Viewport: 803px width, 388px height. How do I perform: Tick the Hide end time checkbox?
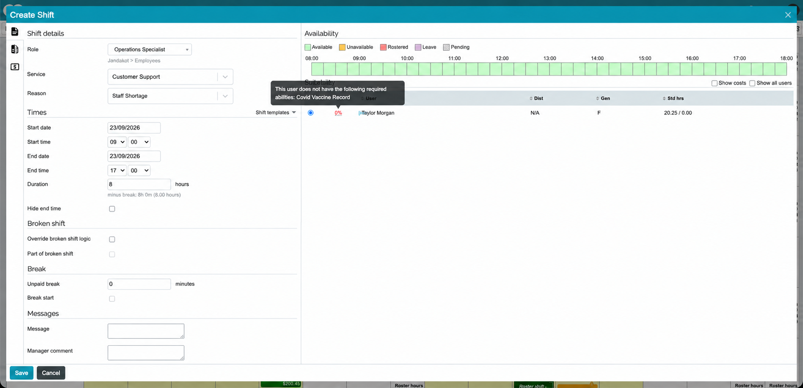point(112,209)
